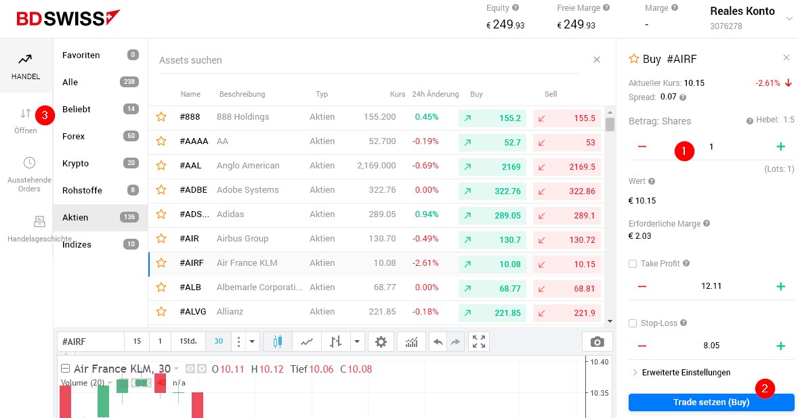The height and width of the screenshot is (418, 798).
Task: Favorite the #ALB Albemarle star
Action: tap(161, 287)
